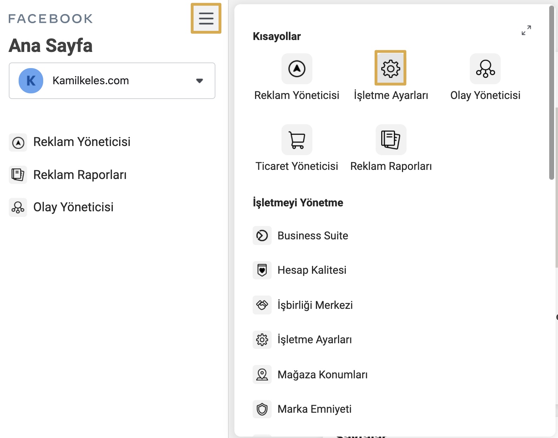558x438 pixels.
Task: Open Reklam Raporları shortcut icon in Kısayollar
Action: click(391, 140)
